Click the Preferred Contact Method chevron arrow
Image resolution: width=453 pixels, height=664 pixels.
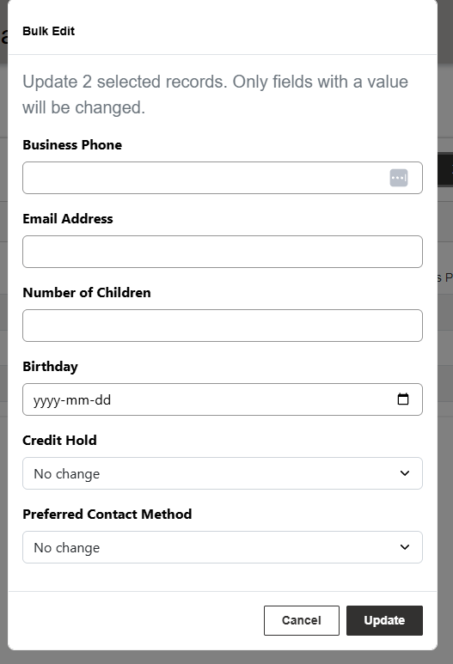405,547
